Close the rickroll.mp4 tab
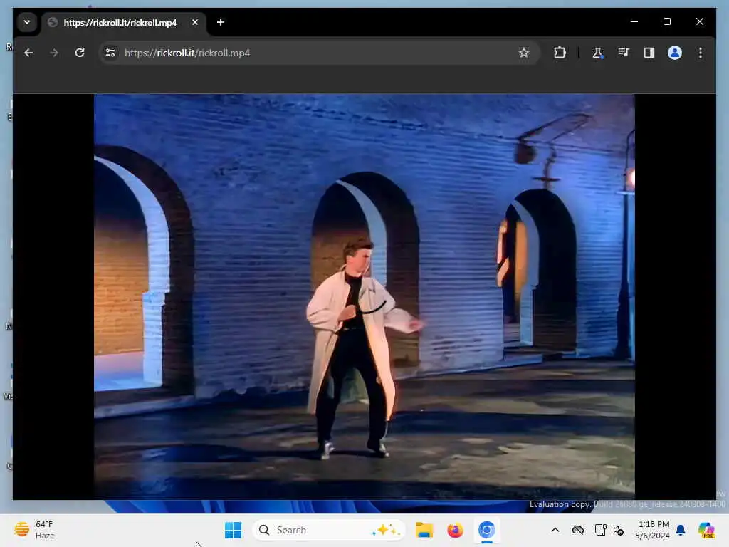 [195, 22]
